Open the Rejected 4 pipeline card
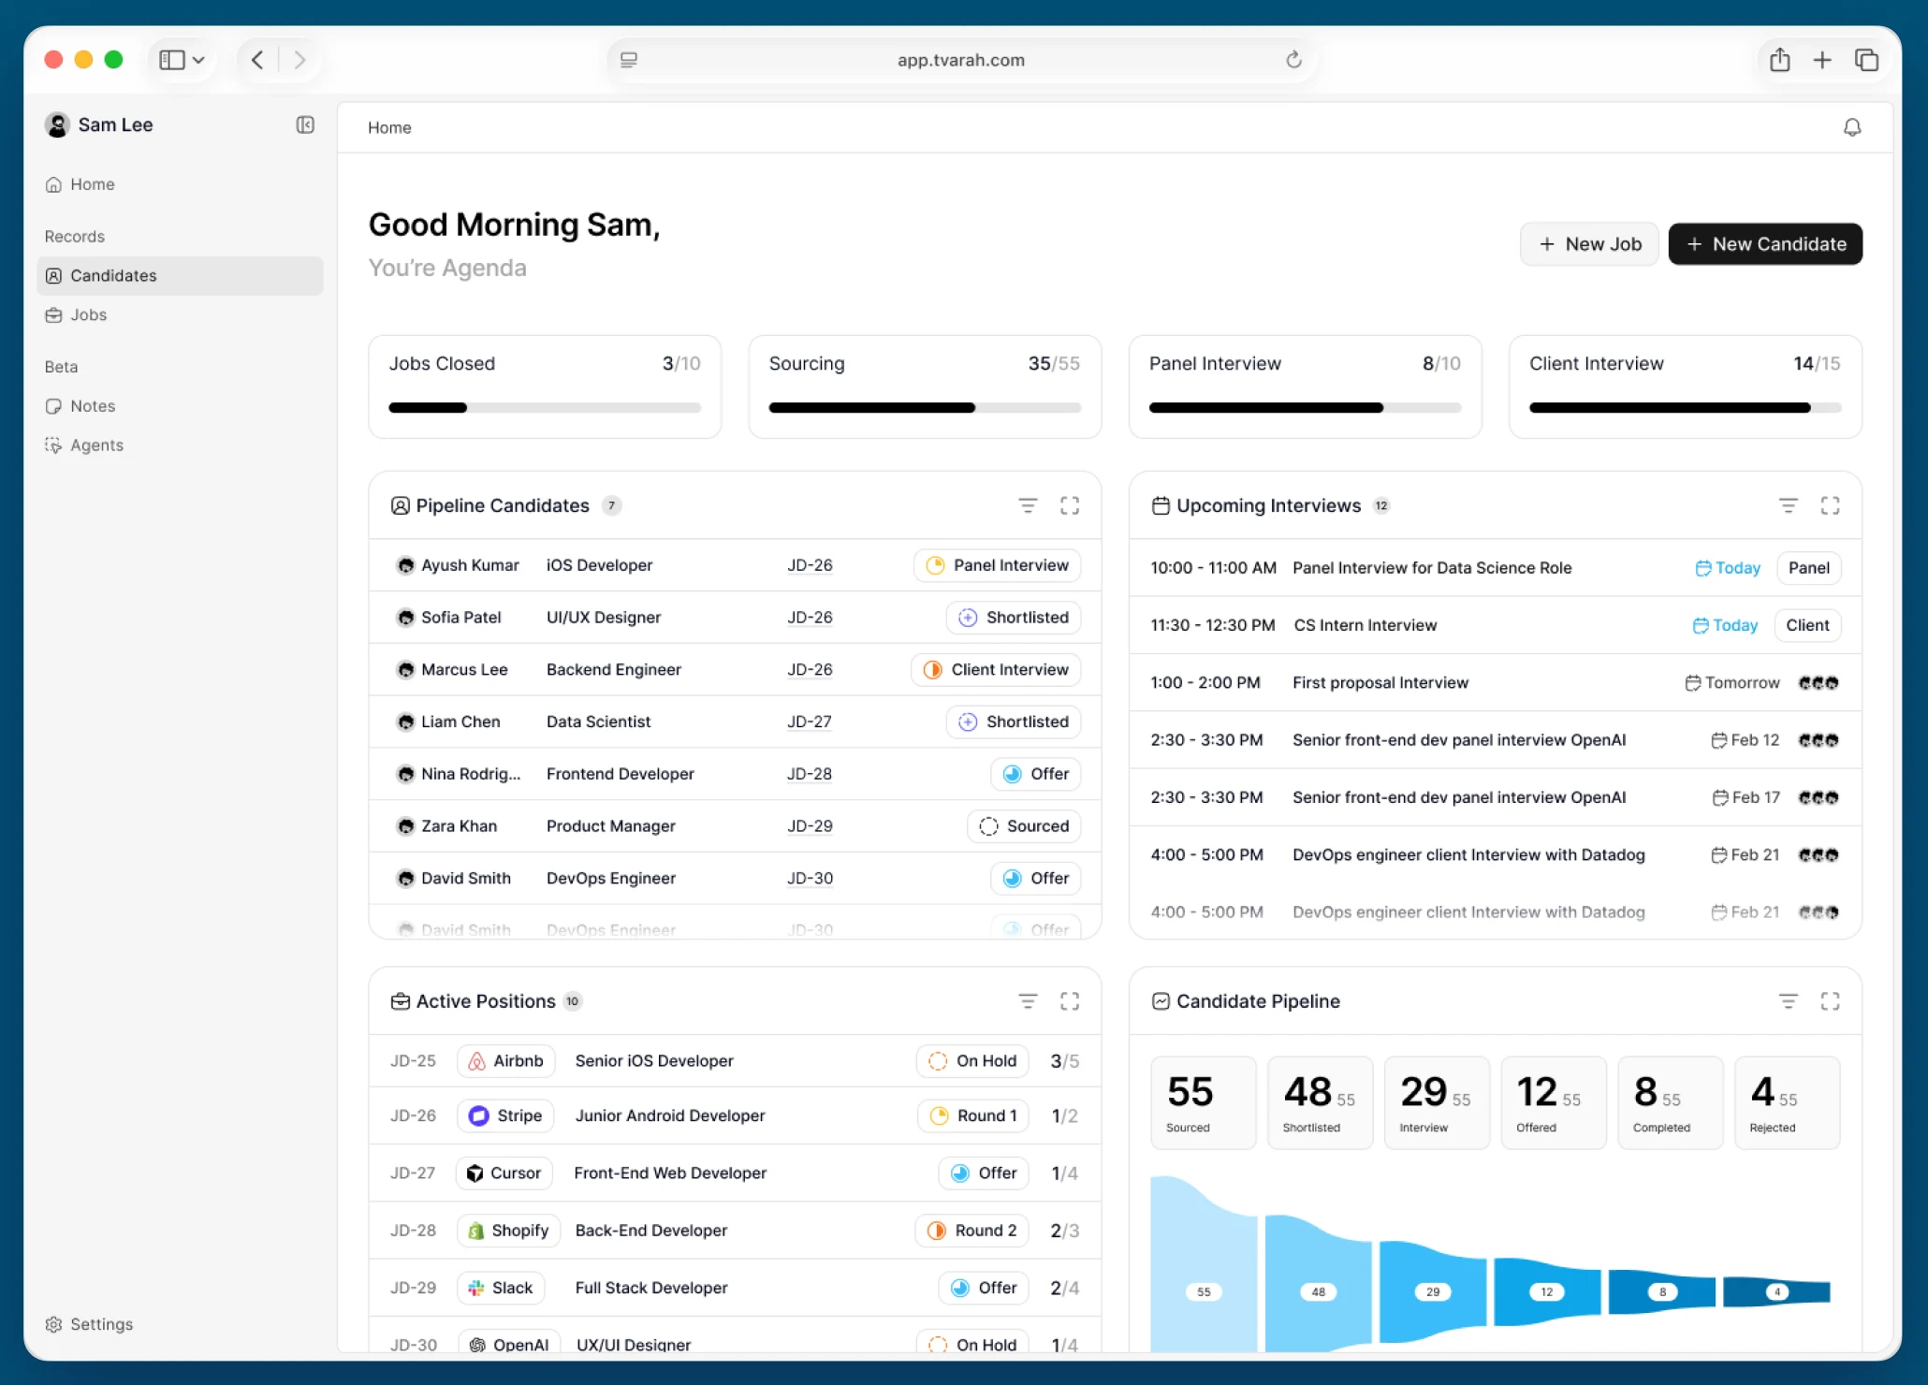The image size is (1928, 1385). 1787,1103
